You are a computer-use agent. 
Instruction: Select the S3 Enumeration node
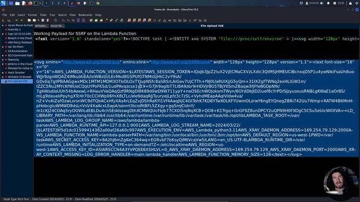point(17,51)
